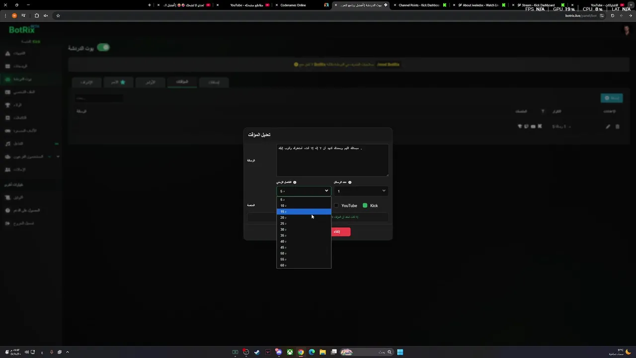Viewport: 636px width, 358px height.
Task: Untick the Kick platform checkbox
Action: click(365, 205)
